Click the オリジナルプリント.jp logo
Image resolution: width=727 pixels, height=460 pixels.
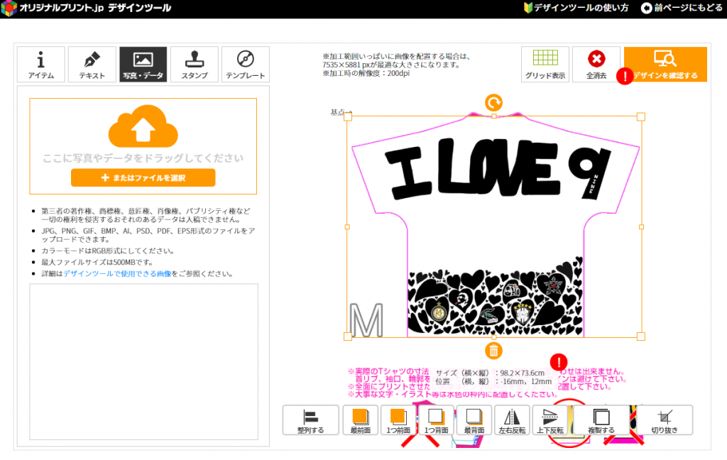coord(86,8)
